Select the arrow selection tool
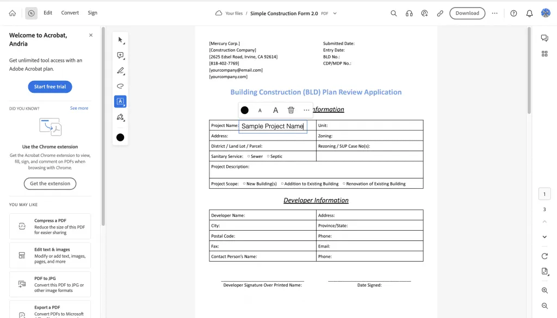 click(x=120, y=39)
